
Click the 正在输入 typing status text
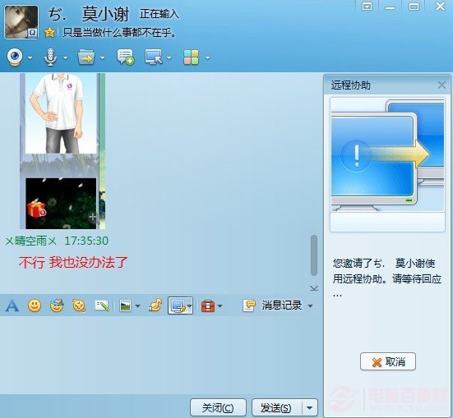click(x=159, y=14)
